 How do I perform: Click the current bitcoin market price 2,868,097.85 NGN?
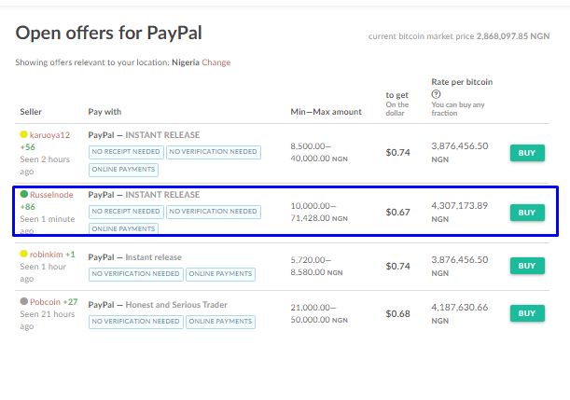pos(459,36)
